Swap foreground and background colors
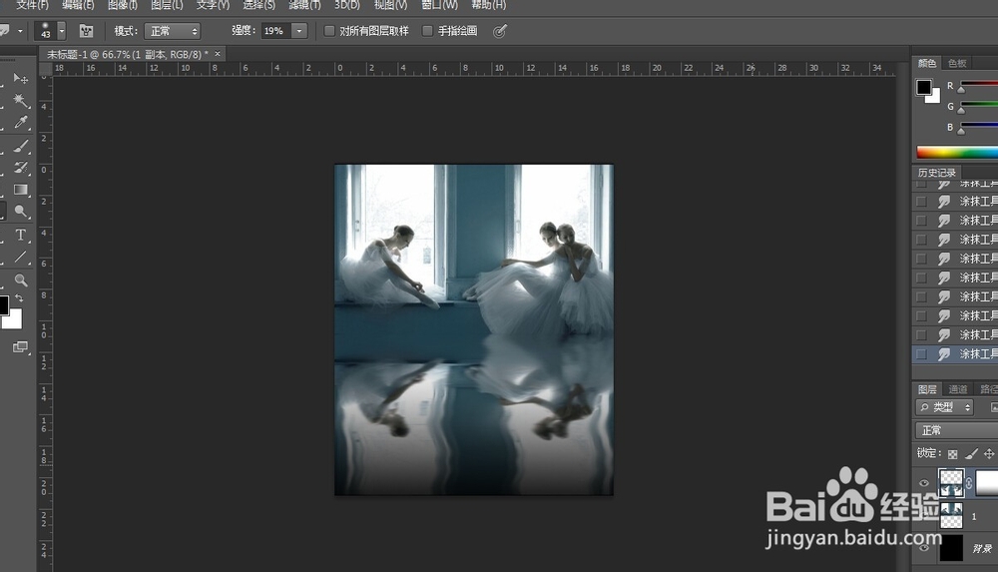Image resolution: width=998 pixels, height=572 pixels. pyautogui.click(x=19, y=298)
